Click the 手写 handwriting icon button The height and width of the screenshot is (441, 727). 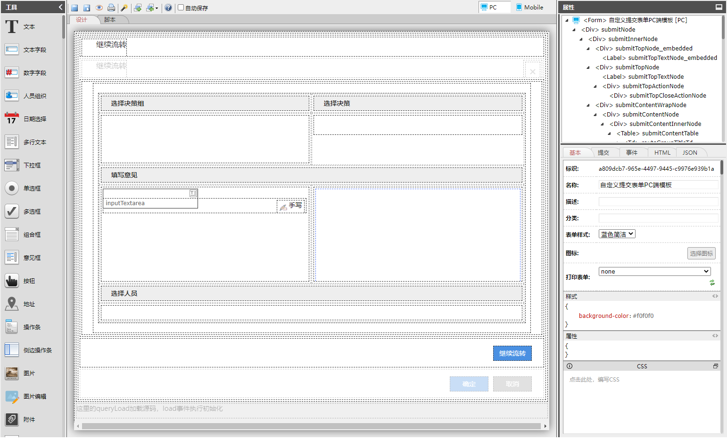[x=291, y=206]
